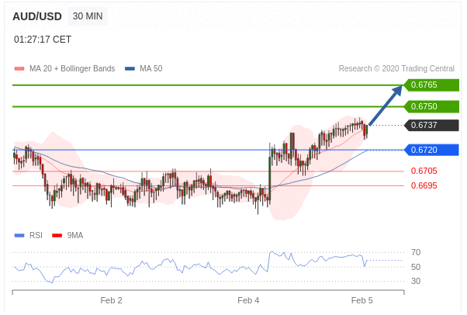Click the 0.6765 green resistance price tag
Screen dimensions: 467x315
click(x=431, y=85)
